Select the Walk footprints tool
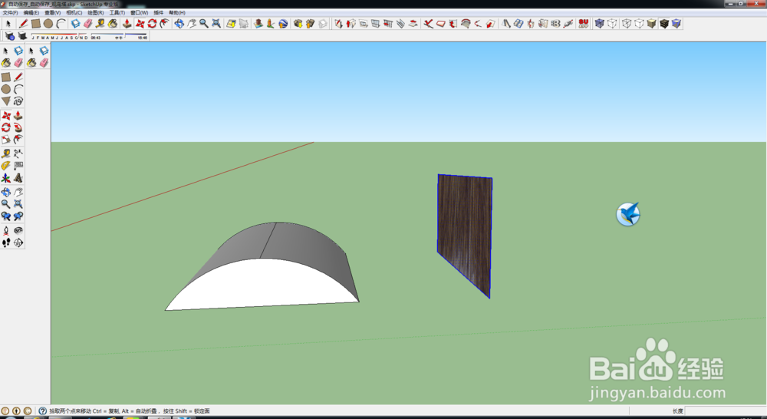Screen dimensions: 767x419 (x=6, y=242)
